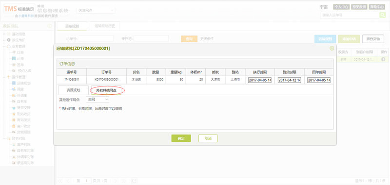The height and width of the screenshot is (185, 390).
Task: Click the 外调车 truck icon in sidebar
Action: 14,95
